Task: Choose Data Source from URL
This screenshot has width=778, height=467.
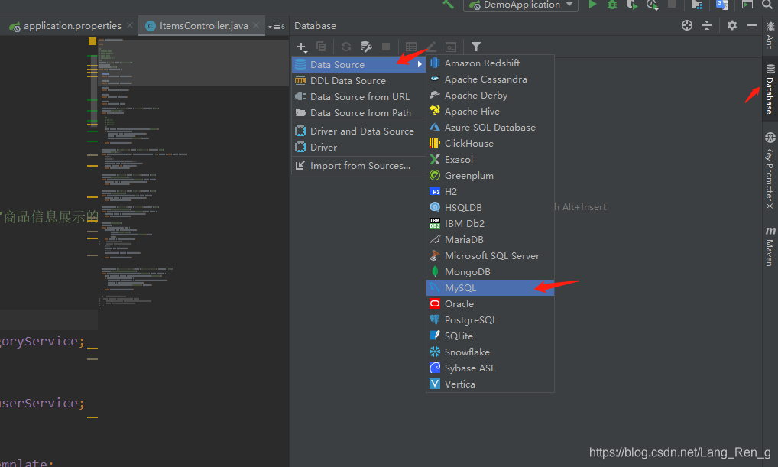Action: tap(358, 97)
